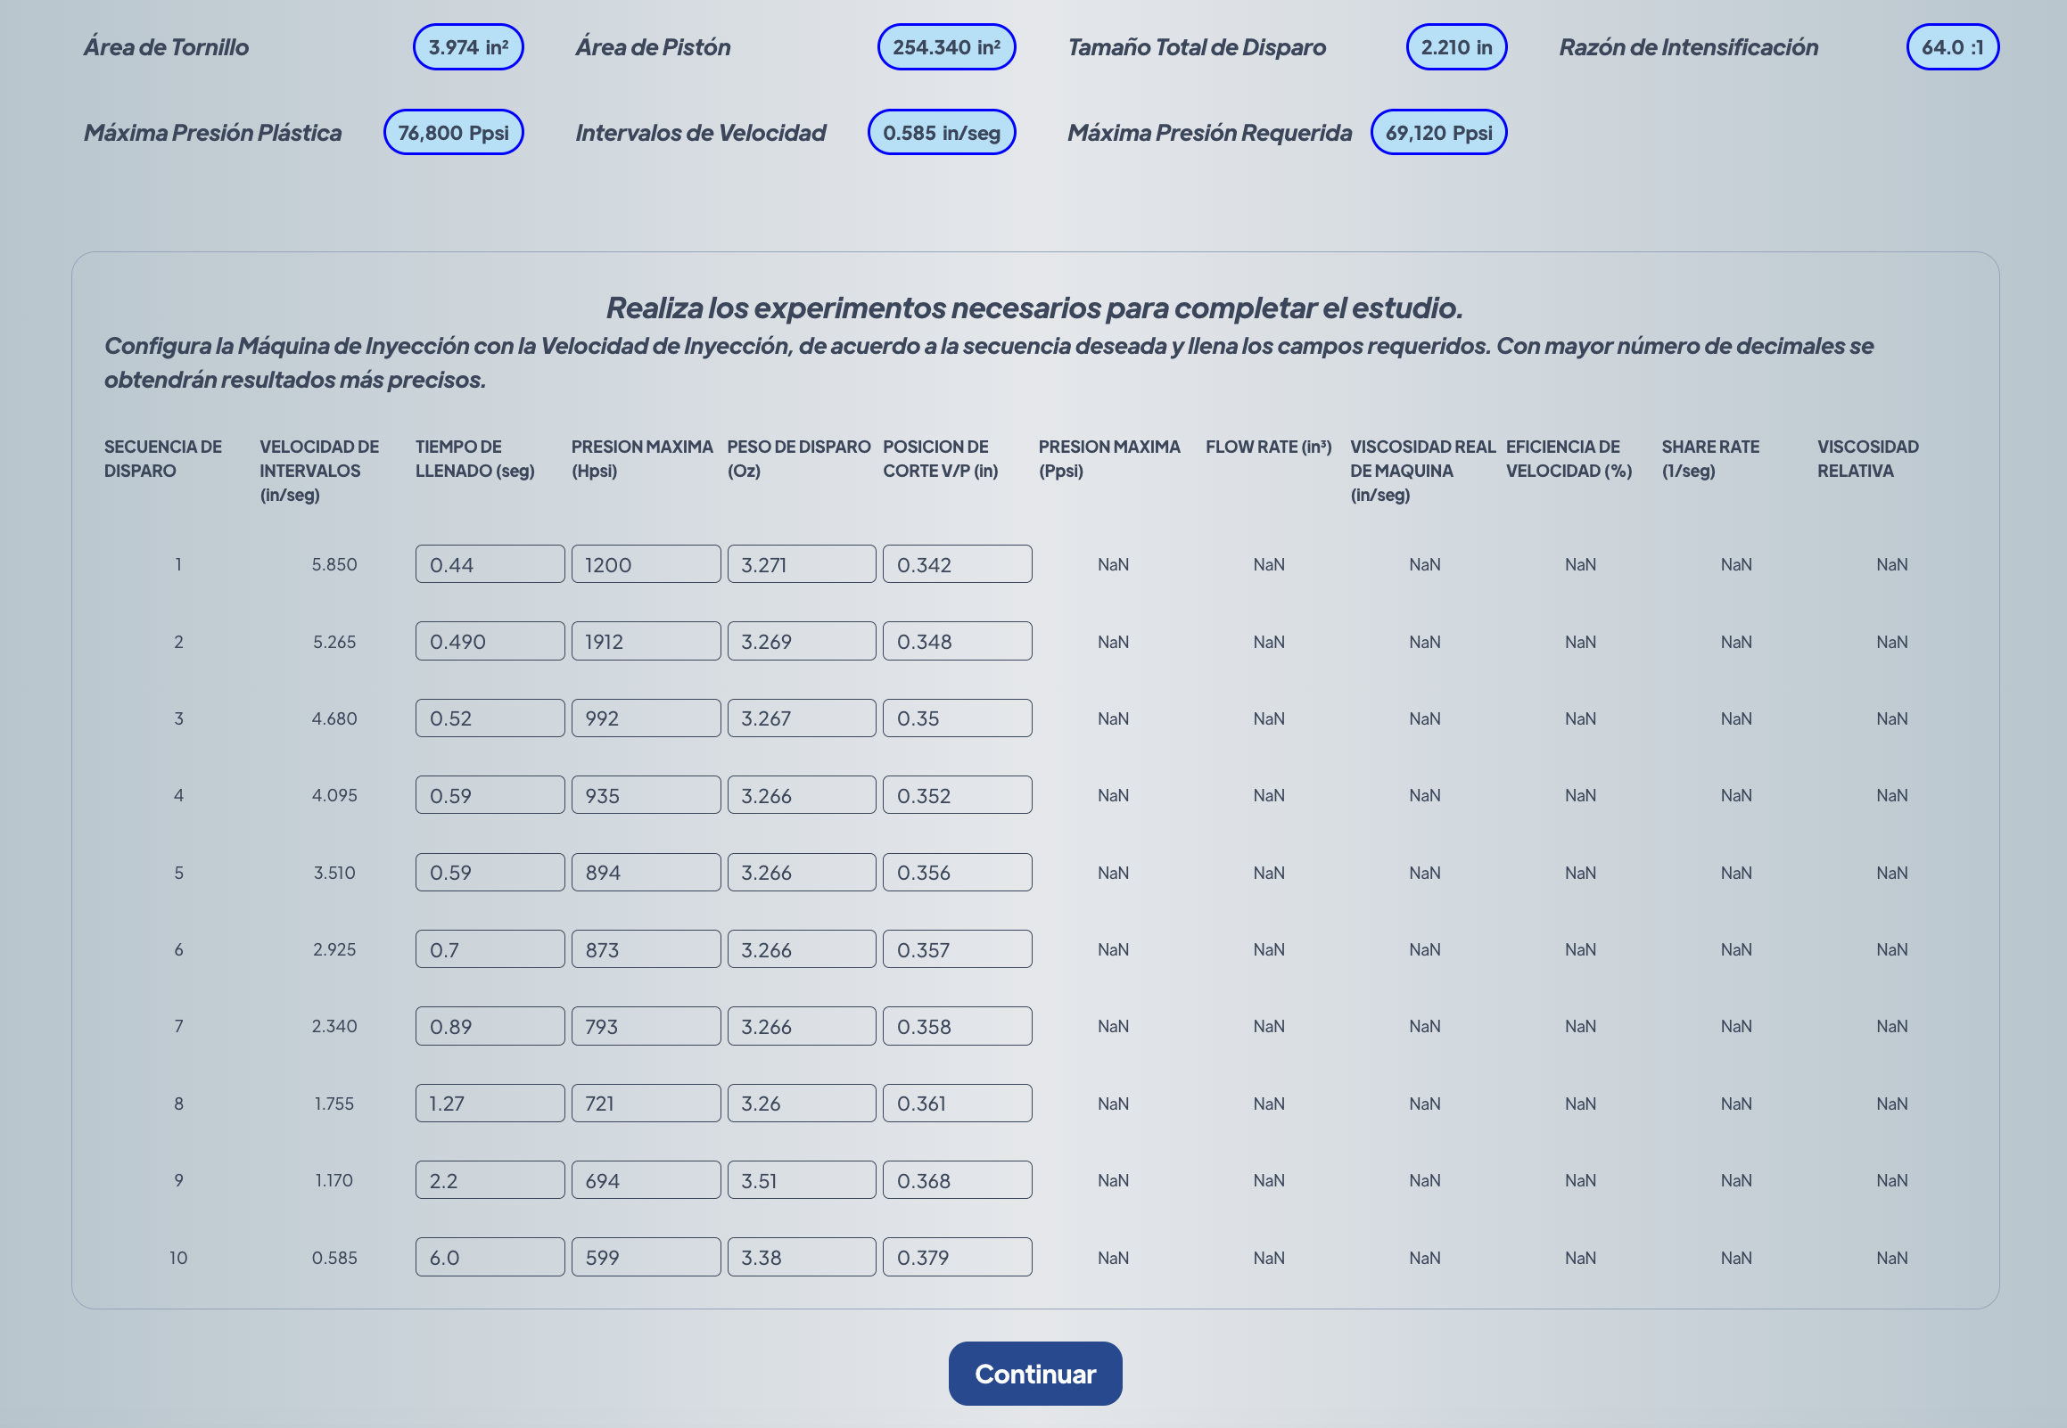Focus cutoff position field showing 0.352
Image resolution: width=2067 pixels, height=1428 pixels.
pos(957,795)
